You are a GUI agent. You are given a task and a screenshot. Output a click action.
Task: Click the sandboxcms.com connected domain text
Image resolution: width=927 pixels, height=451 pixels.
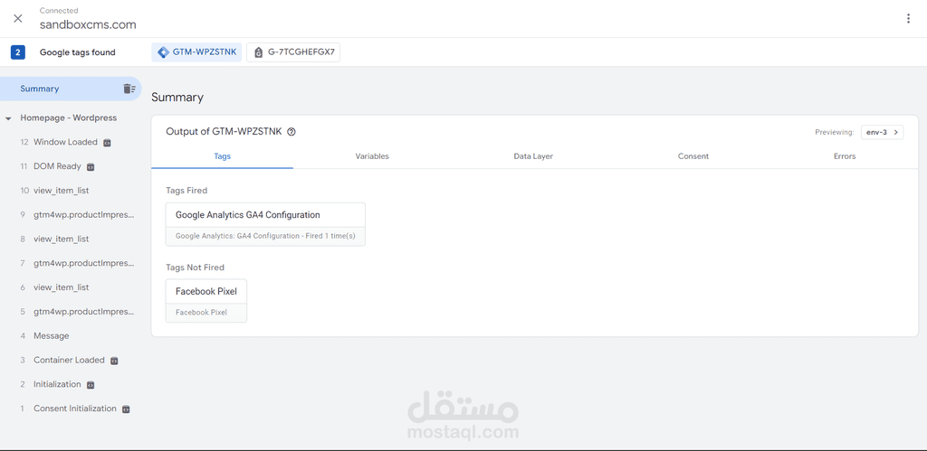88,24
